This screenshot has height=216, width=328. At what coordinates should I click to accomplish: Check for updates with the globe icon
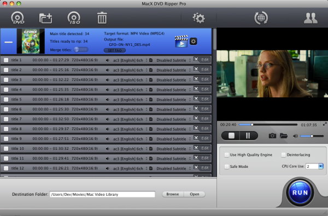click(x=261, y=18)
